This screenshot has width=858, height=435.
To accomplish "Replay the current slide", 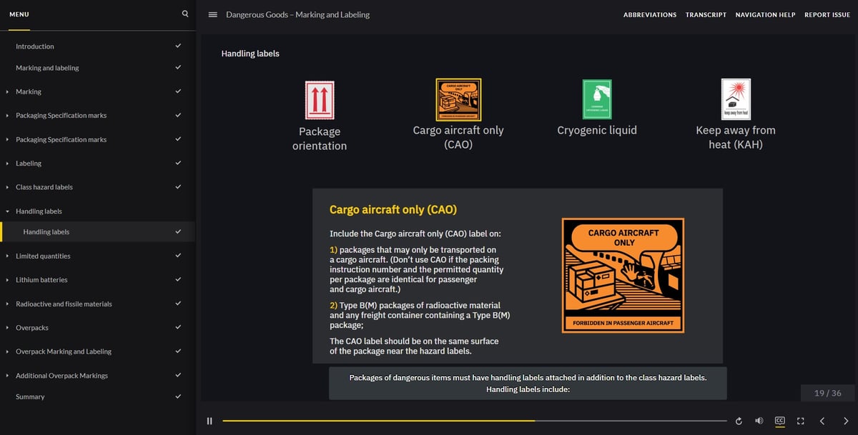I will click(x=739, y=421).
